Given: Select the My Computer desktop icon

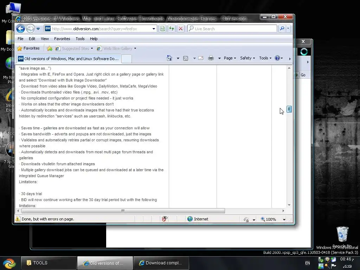Looking at the screenshot, I should (x=13, y=13).
